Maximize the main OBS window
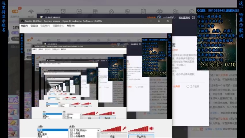This screenshot has height=138, width=245. (x=159, y=21)
